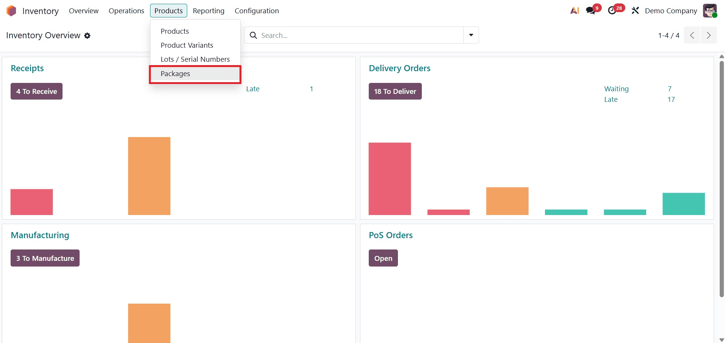Open the 3 To Manufacture records

45,258
